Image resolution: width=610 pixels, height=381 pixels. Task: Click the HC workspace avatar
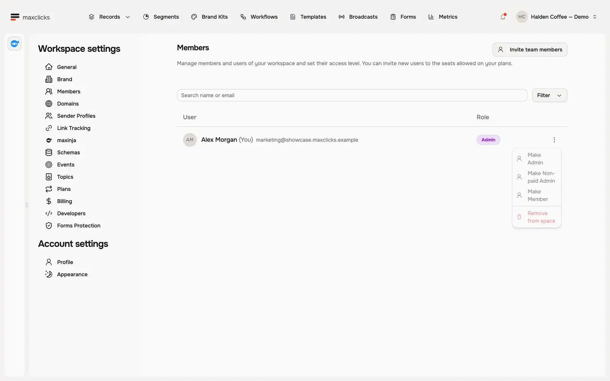pos(522,17)
